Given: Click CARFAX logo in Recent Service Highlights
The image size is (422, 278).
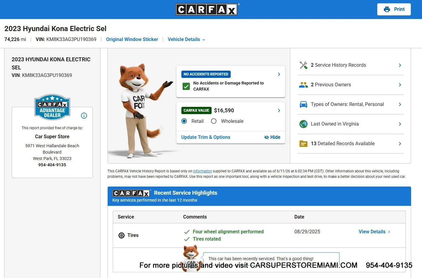Looking at the screenshot, I should click(x=131, y=193).
